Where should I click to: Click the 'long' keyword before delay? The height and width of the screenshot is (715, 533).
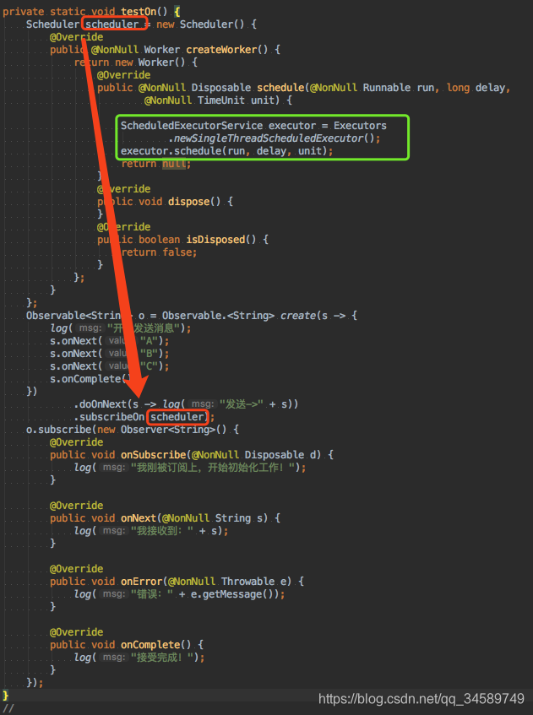(458, 88)
